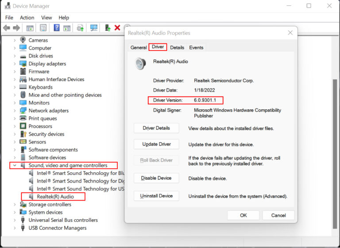Select the Software components icon
340x248 pixels.
23,150
